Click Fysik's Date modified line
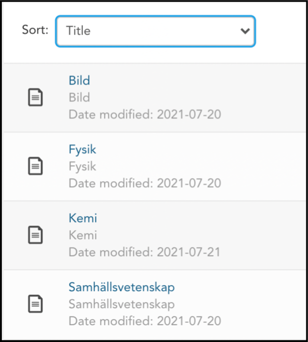This screenshot has height=342, width=308. [145, 183]
